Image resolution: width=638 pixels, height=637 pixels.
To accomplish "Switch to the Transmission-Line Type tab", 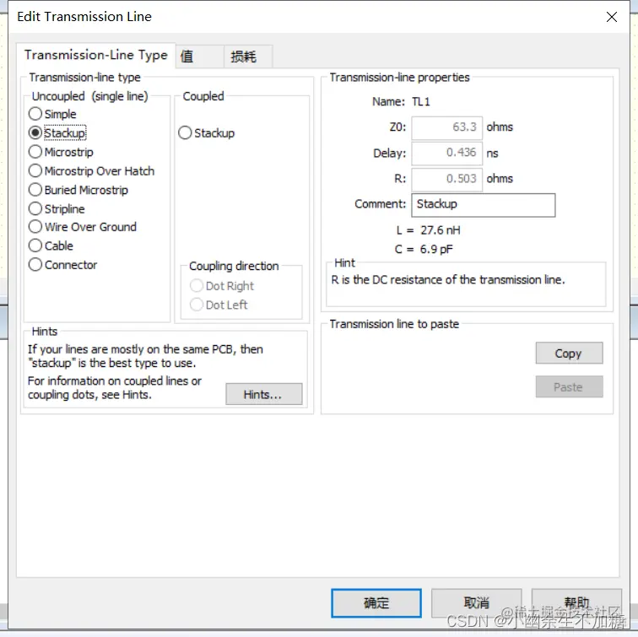I will tap(96, 55).
